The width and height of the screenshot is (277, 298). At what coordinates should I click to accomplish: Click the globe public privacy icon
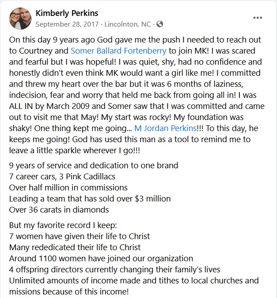(x=160, y=24)
